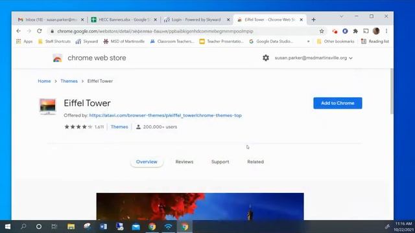Open the first Chrome icon on taskbar
The height and width of the screenshot is (233, 415).
pos(152,227)
